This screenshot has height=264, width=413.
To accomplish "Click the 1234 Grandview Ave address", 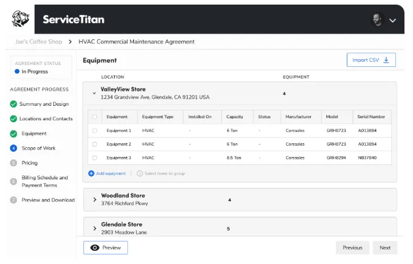I will coord(155,97).
